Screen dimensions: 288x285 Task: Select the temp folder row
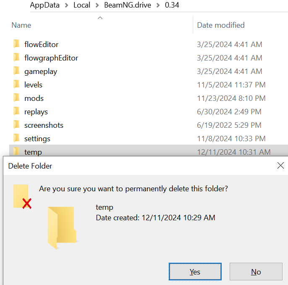point(149,150)
